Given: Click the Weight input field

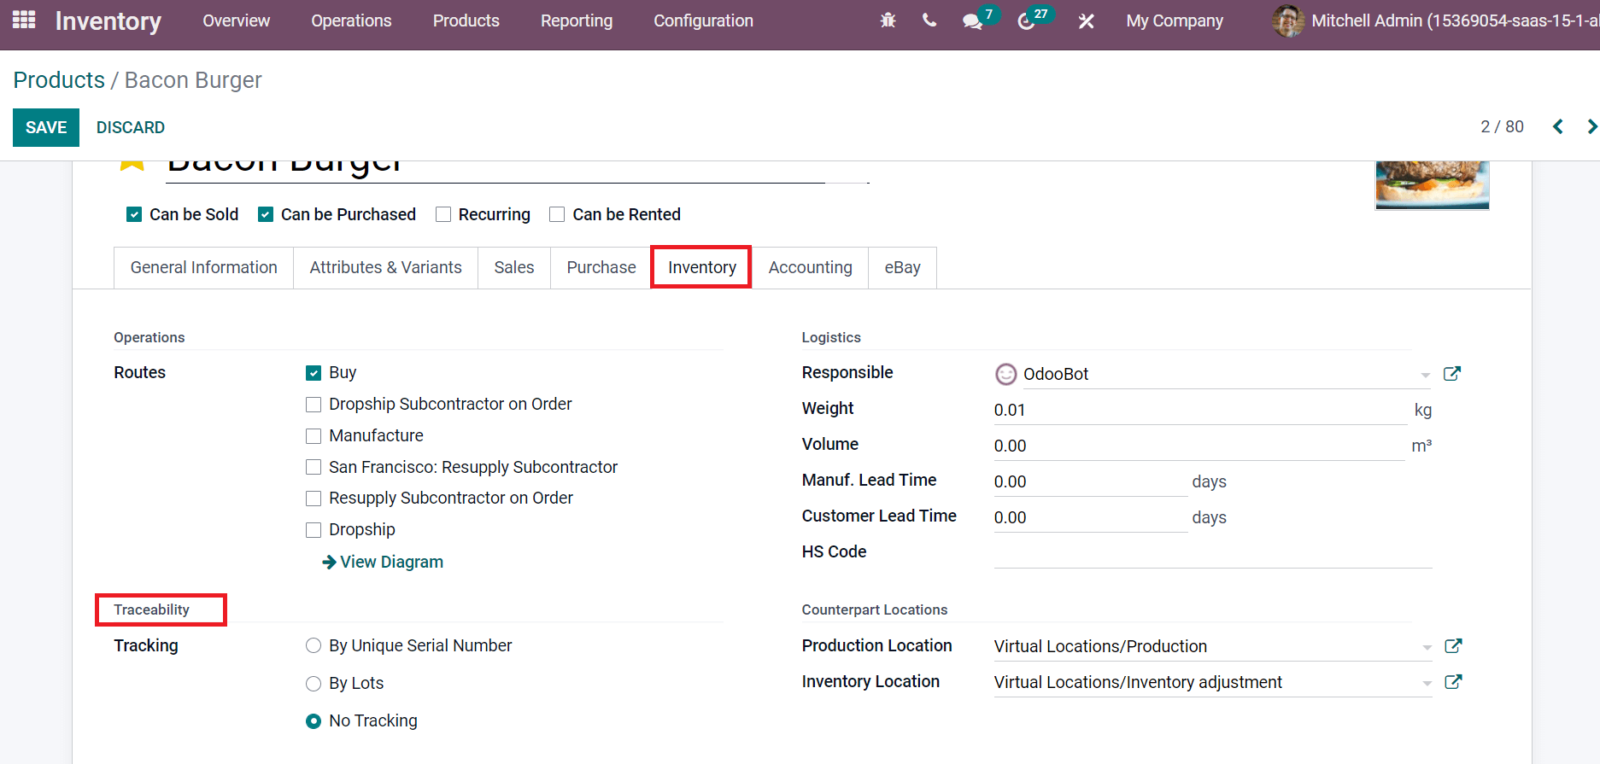Looking at the screenshot, I should (x=1199, y=410).
